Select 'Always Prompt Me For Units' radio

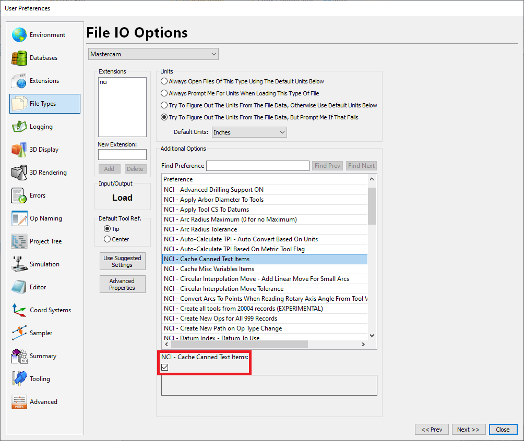164,93
